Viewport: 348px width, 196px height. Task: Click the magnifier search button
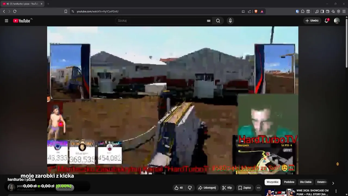tap(218, 21)
